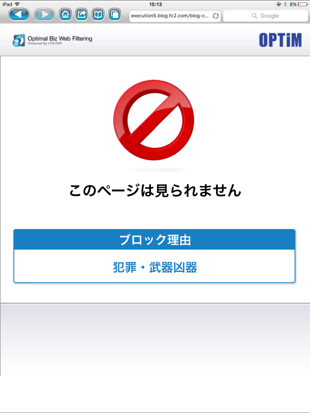Tap the 15:13 clock in status bar
This screenshot has width=310, height=413.
coord(155,4)
